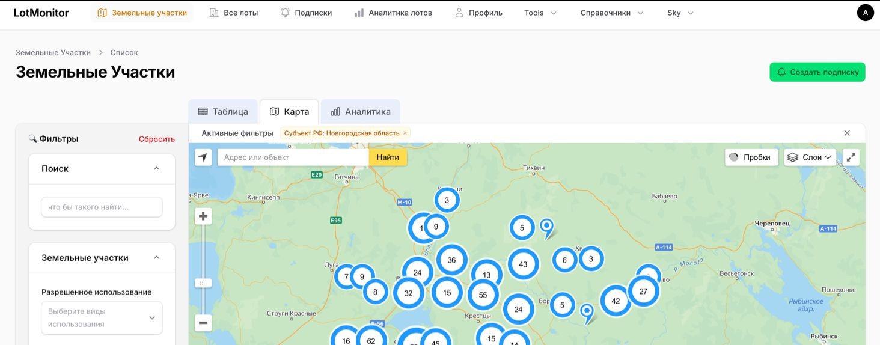This screenshot has width=880, height=345.
Task: Collapse the Поиск filter section
Action: (157, 169)
